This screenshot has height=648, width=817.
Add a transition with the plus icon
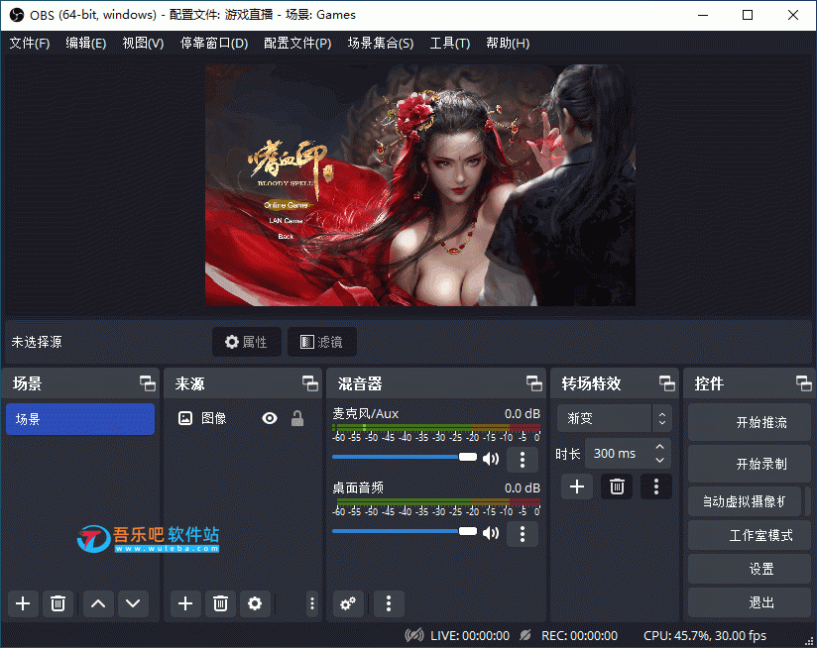(x=577, y=486)
